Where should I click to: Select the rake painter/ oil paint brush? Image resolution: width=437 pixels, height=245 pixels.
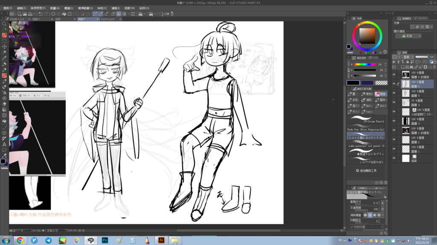click(366, 144)
